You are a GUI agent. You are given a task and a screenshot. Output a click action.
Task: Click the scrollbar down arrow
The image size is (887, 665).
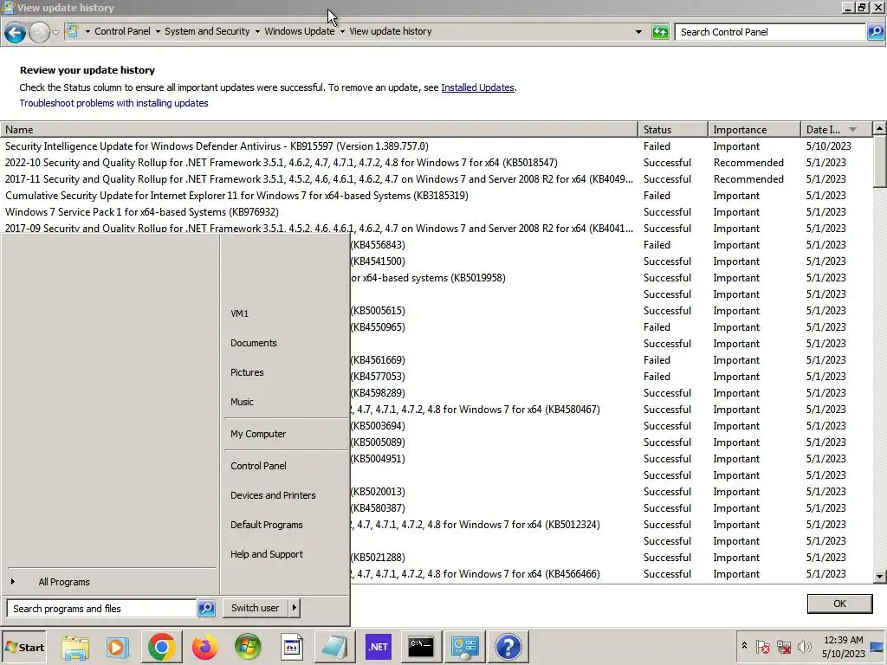click(880, 577)
